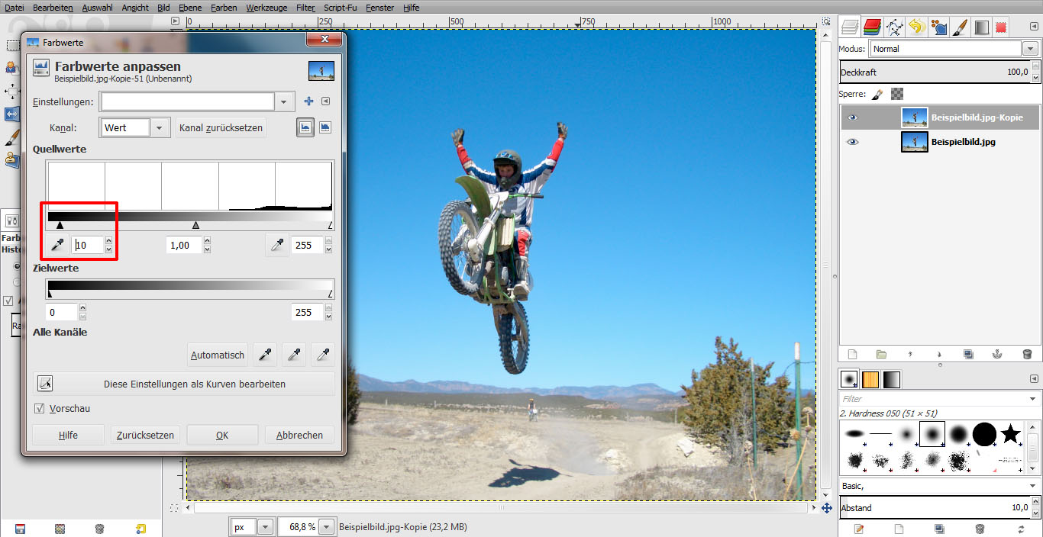
Task: Open the Brushes tab paintbrush icon
Action: pos(961,26)
